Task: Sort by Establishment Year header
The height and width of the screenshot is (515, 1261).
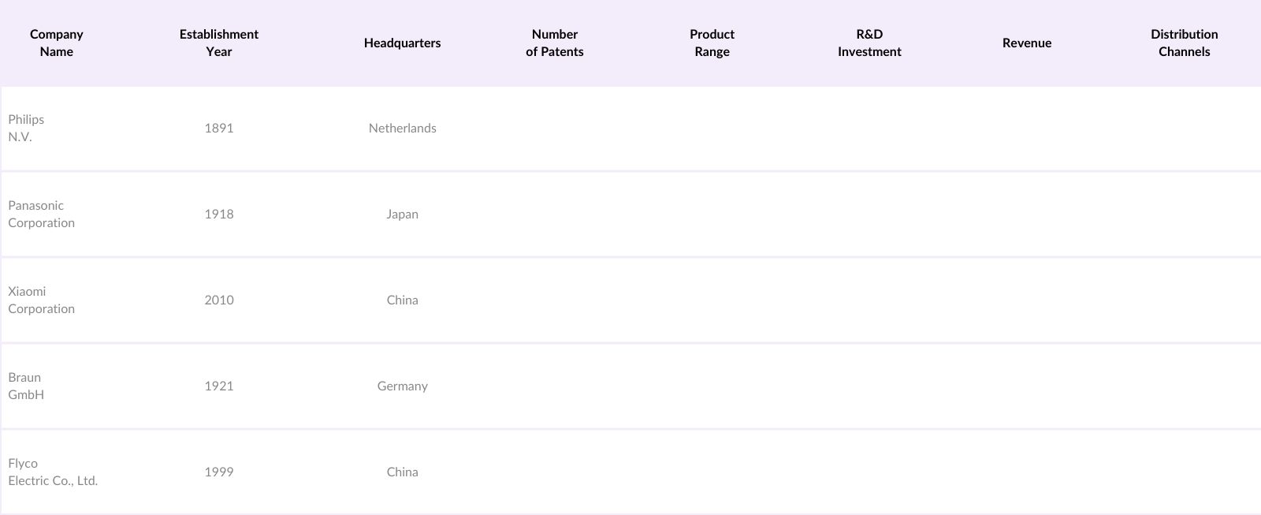Action: pos(219,43)
